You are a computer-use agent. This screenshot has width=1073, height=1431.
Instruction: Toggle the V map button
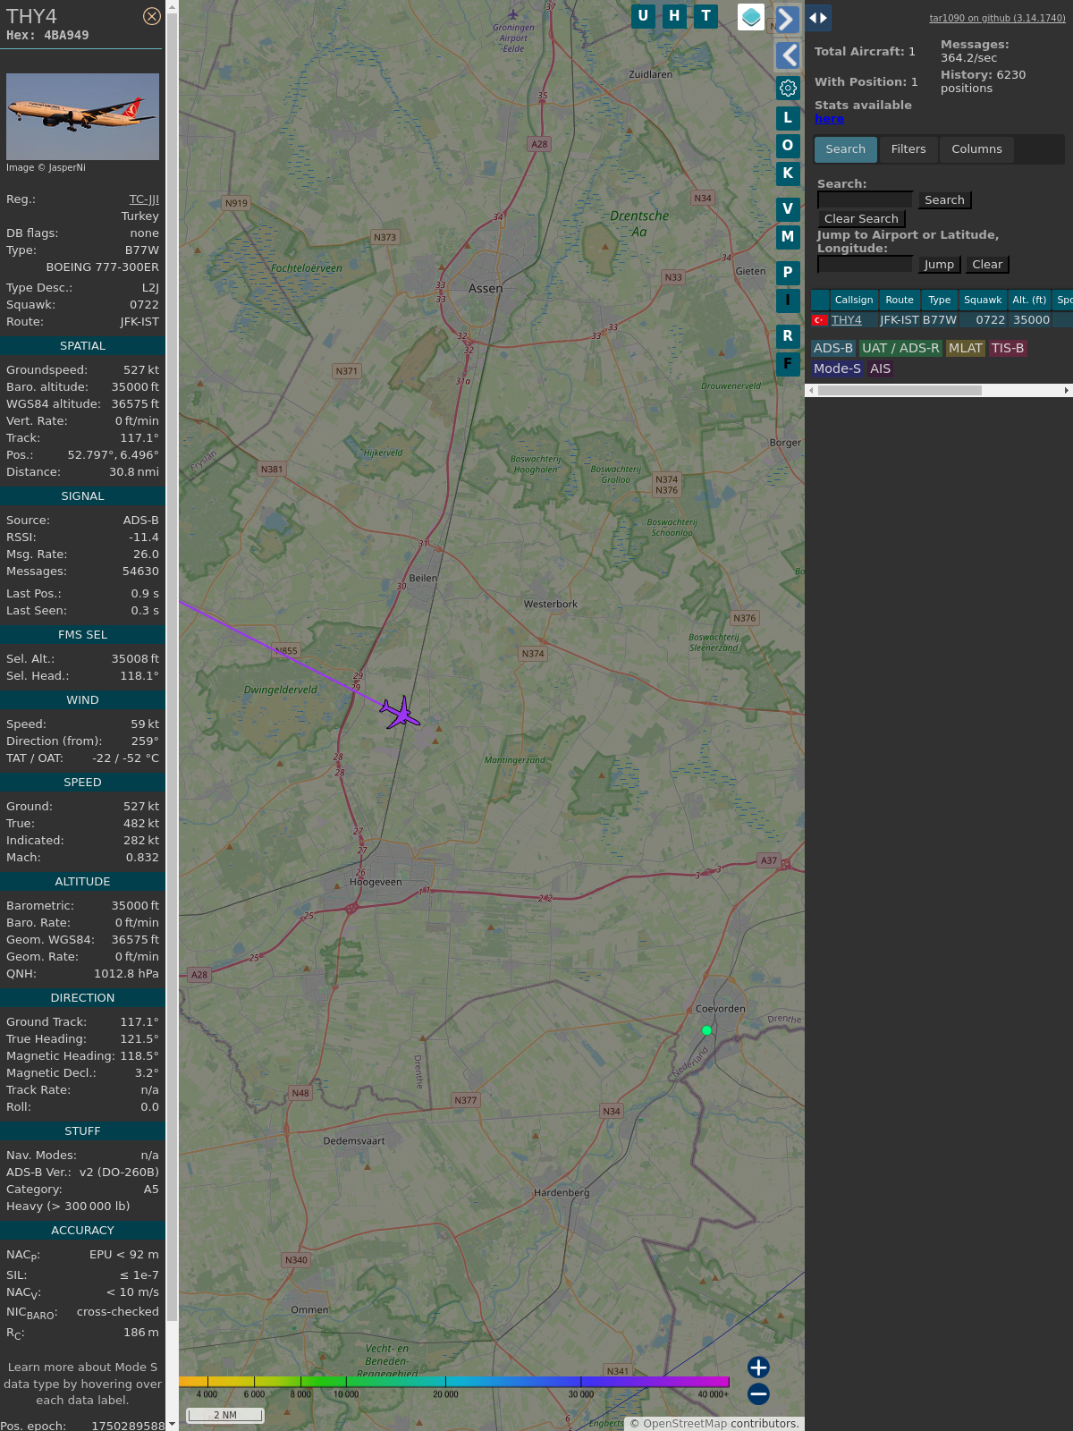point(788,209)
